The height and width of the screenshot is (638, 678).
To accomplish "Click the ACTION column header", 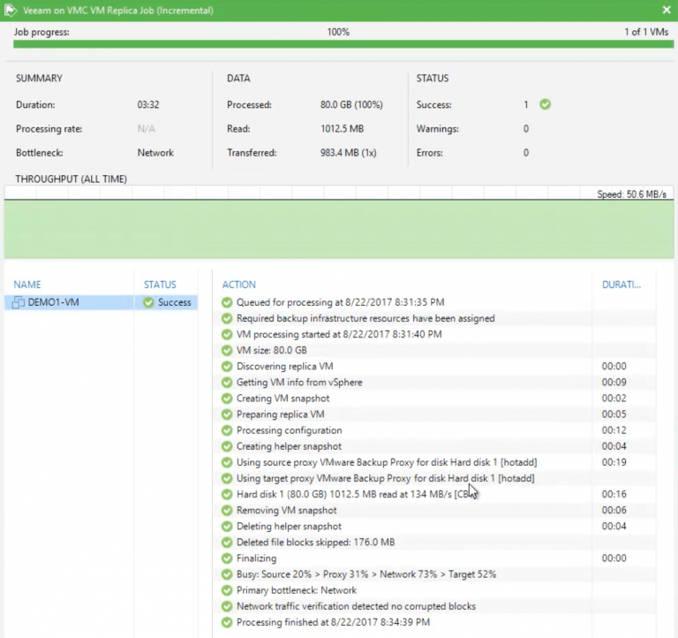I will coord(238,285).
